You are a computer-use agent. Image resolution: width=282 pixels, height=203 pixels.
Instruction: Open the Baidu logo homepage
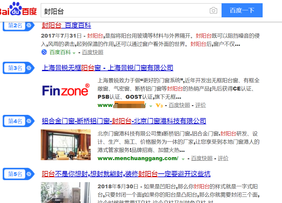[18, 9]
